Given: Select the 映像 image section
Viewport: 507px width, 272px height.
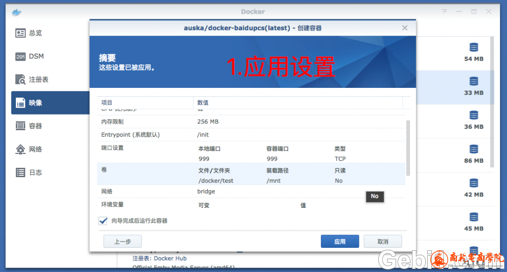Looking at the screenshot, I should tap(50, 103).
